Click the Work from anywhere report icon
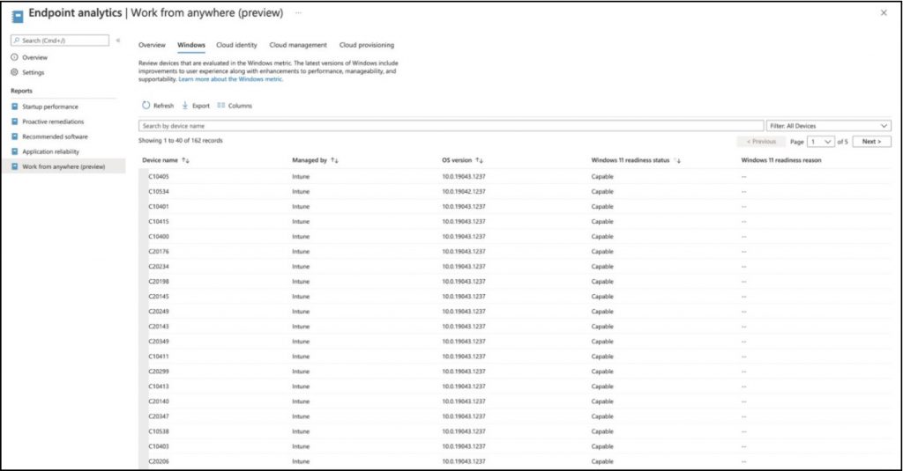 click(15, 166)
